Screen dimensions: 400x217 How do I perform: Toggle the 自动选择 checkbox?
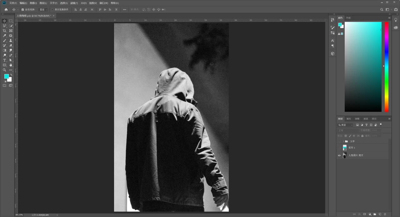click(x=22, y=10)
